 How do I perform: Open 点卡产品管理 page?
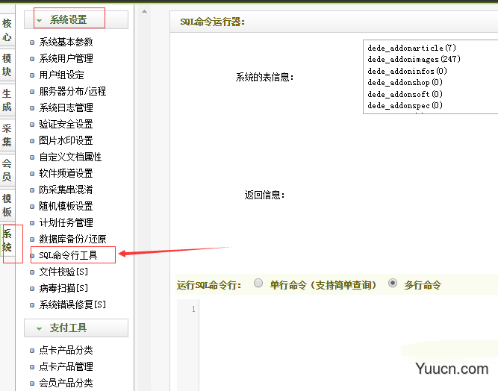click(x=66, y=367)
